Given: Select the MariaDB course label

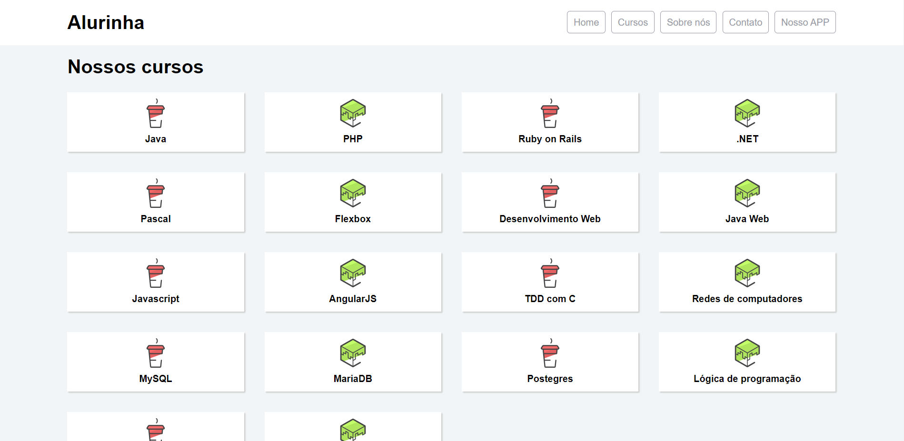Looking at the screenshot, I should click(x=353, y=379).
